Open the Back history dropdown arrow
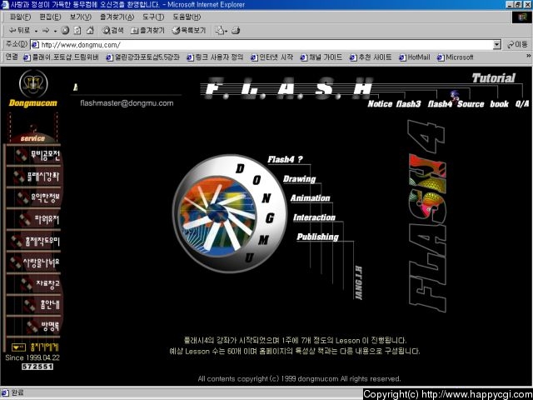Viewport: 533px width, 400px height. [36, 31]
